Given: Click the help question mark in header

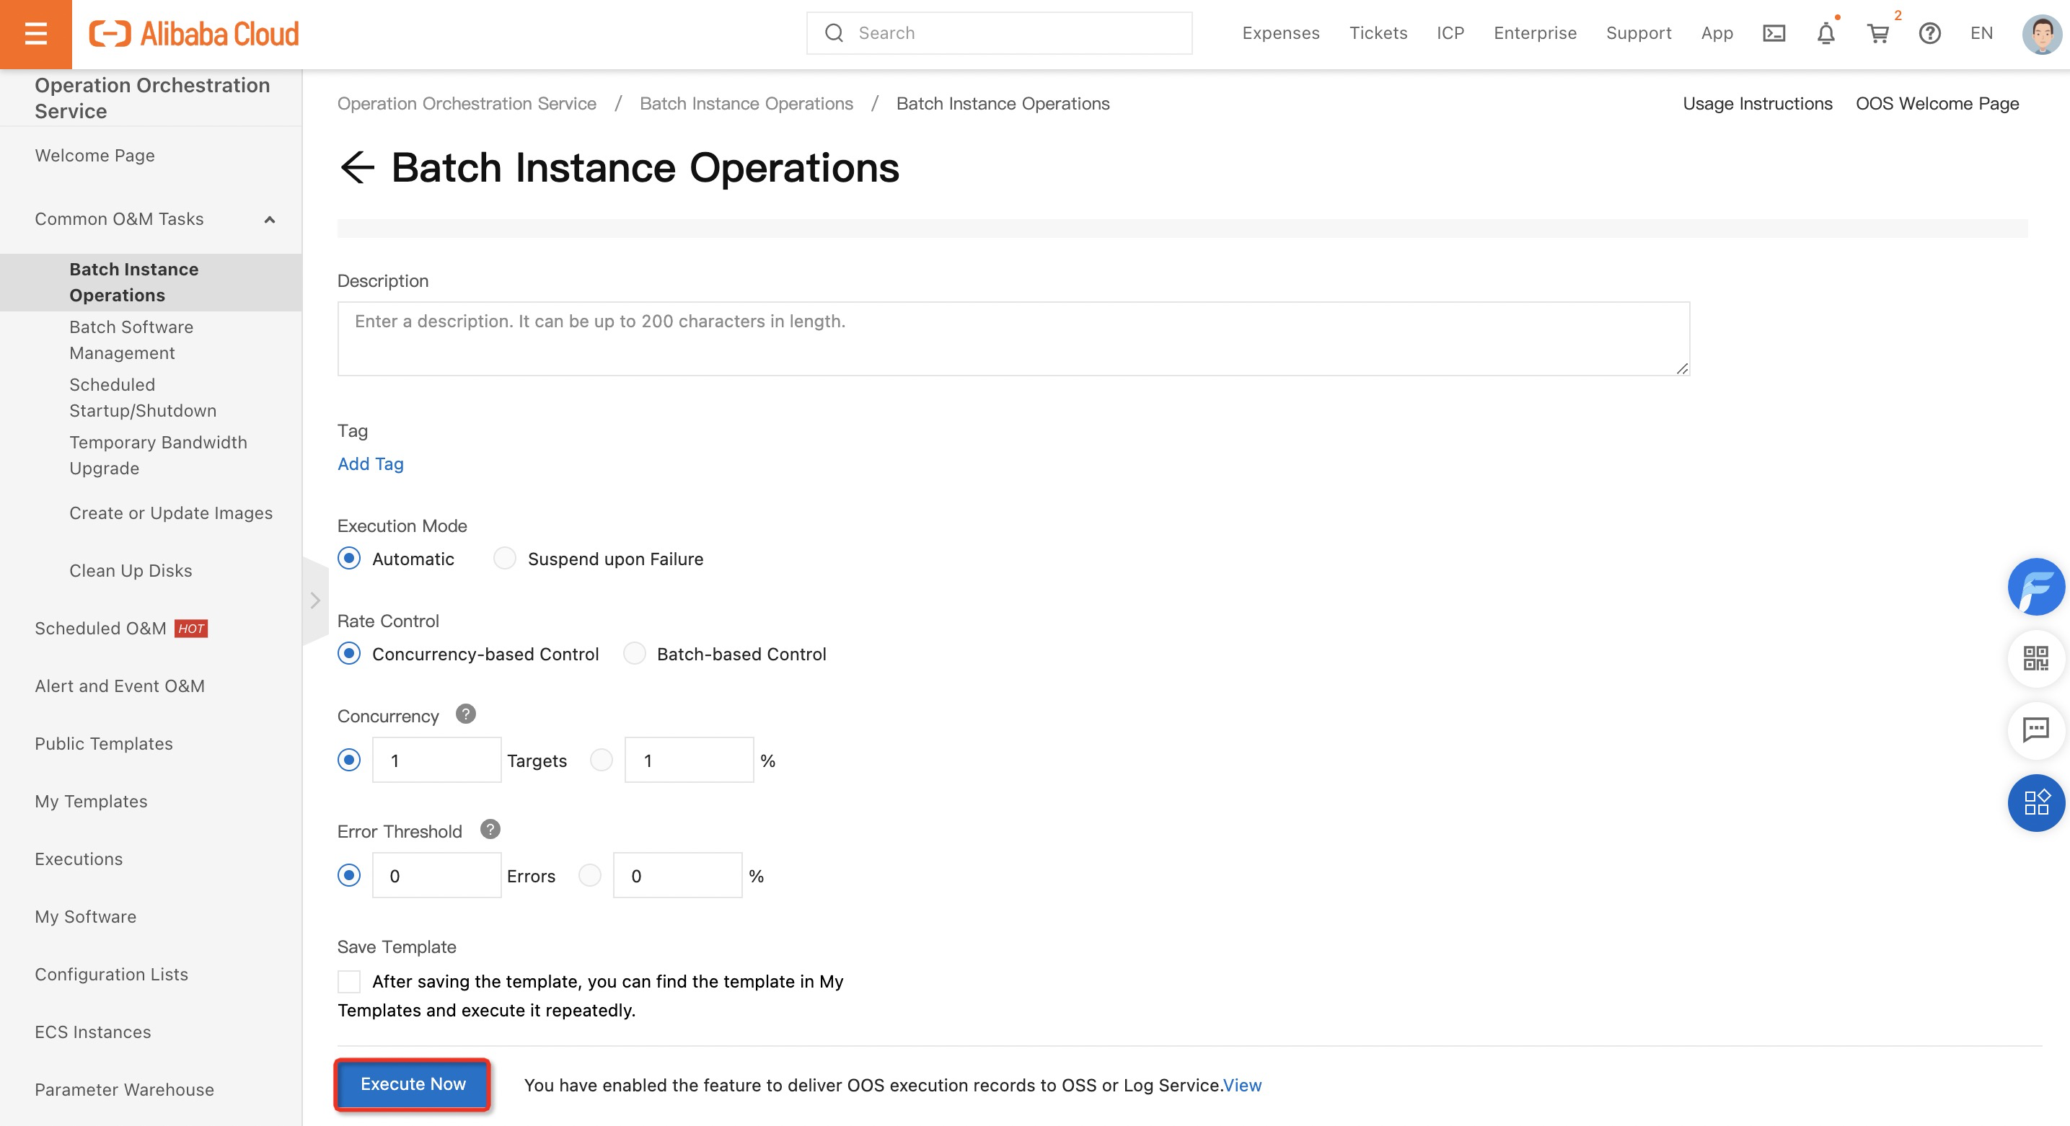Looking at the screenshot, I should 1929,33.
